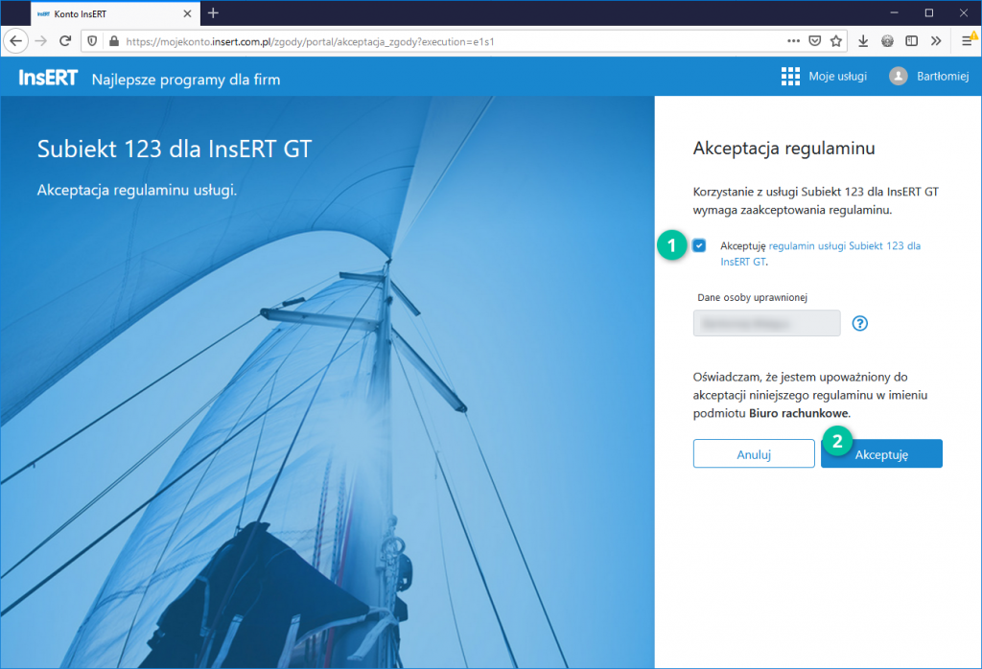This screenshot has height=669, width=982.
Task: Open a new browser tab
Action: coord(213,13)
